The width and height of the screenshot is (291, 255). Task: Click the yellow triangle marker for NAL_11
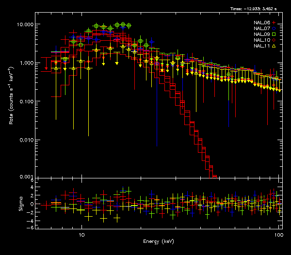point(274,46)
